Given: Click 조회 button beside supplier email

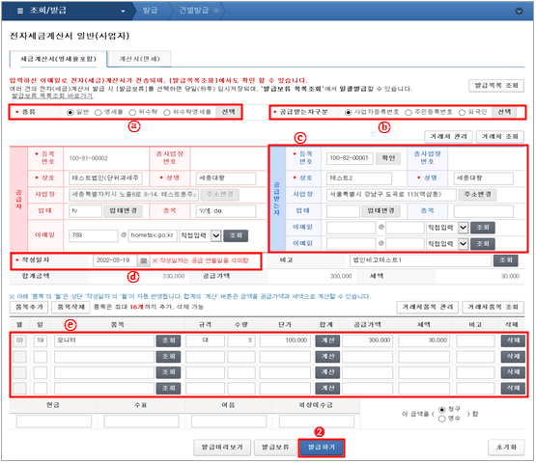Looking at the screenshot, I should [236, 235].
